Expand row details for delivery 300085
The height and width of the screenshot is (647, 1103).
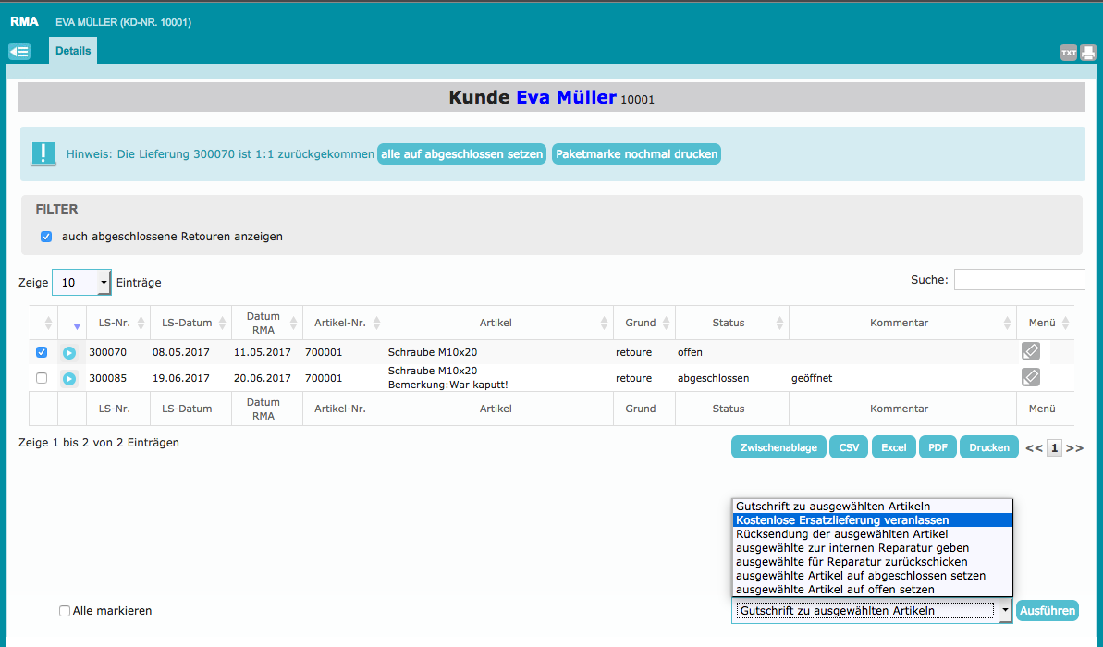click(x=69, y=378)
